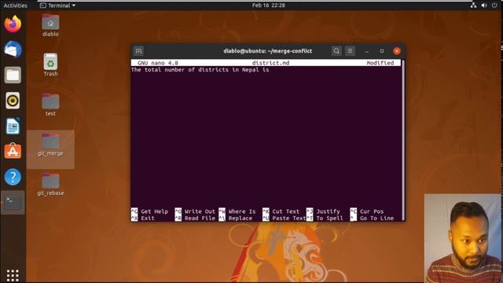Click the terminal title 'diablo@ubuntu: ~/merge-conflict'
The height and width of the screenshot is (283, 503).
267,51
